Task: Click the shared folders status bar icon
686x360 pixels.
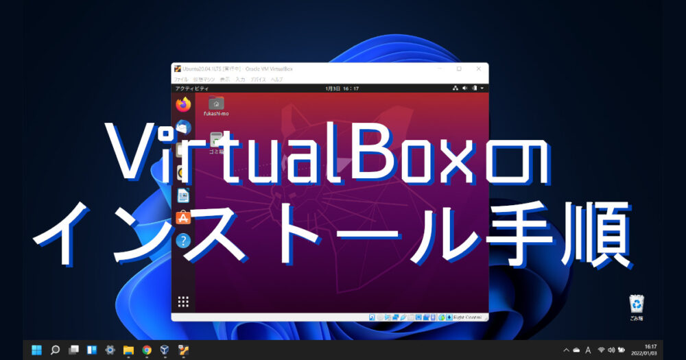Action: tap(410, 317)
